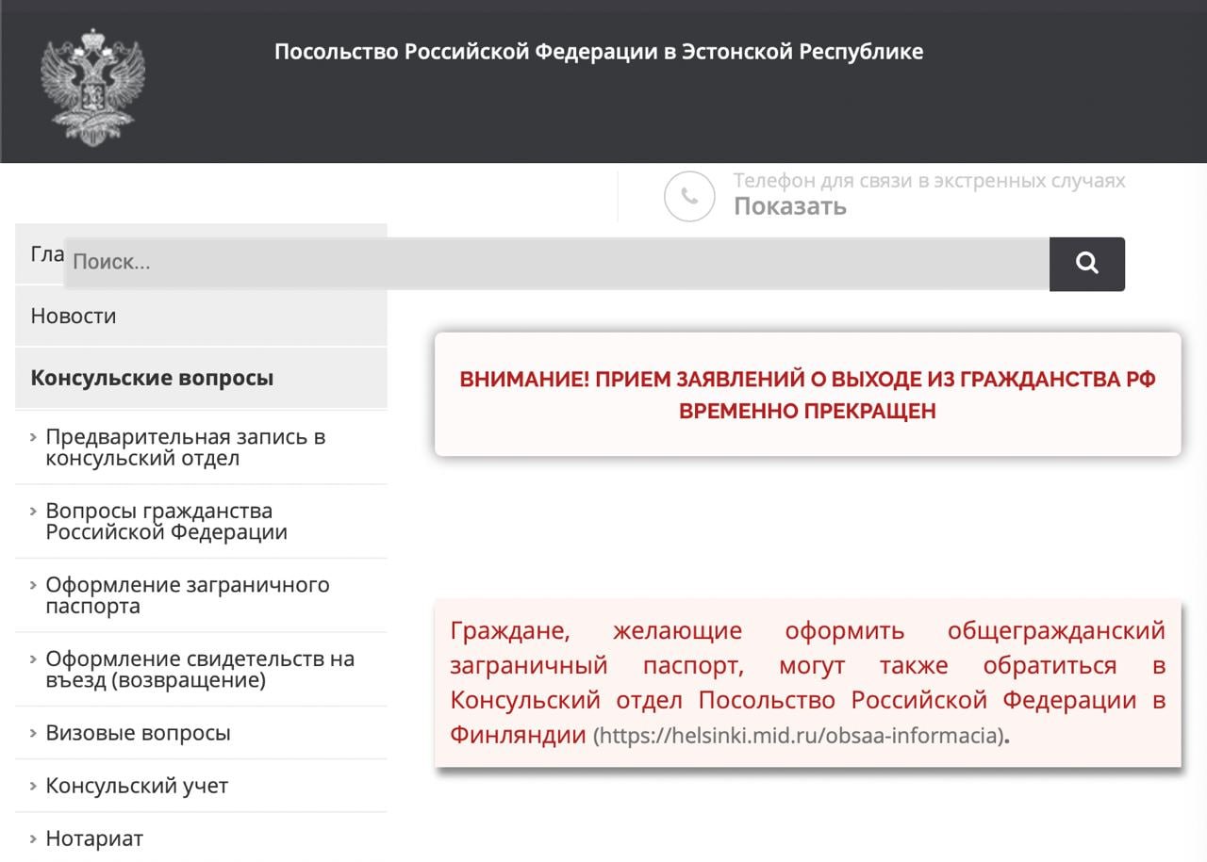Open the Новости menu item

point(74,317)
